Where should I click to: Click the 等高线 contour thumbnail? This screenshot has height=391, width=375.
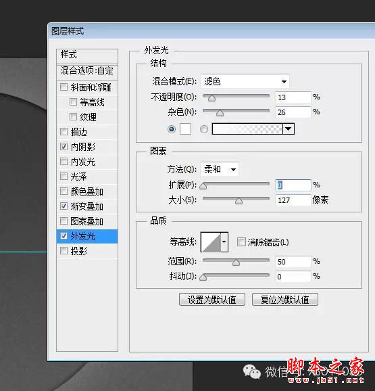[x=211, y=242]
